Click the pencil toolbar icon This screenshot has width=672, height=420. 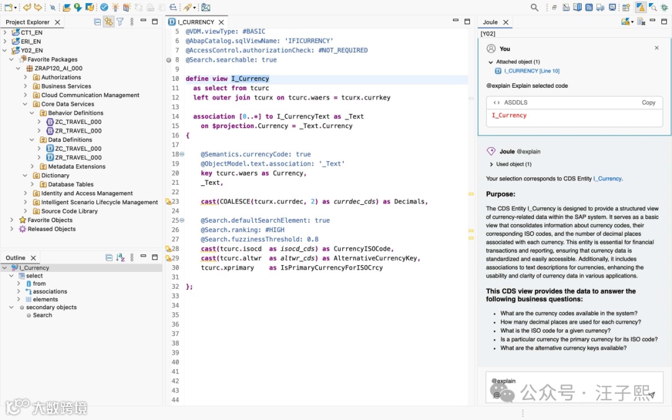pyautogui.click(x=187, y=7)
